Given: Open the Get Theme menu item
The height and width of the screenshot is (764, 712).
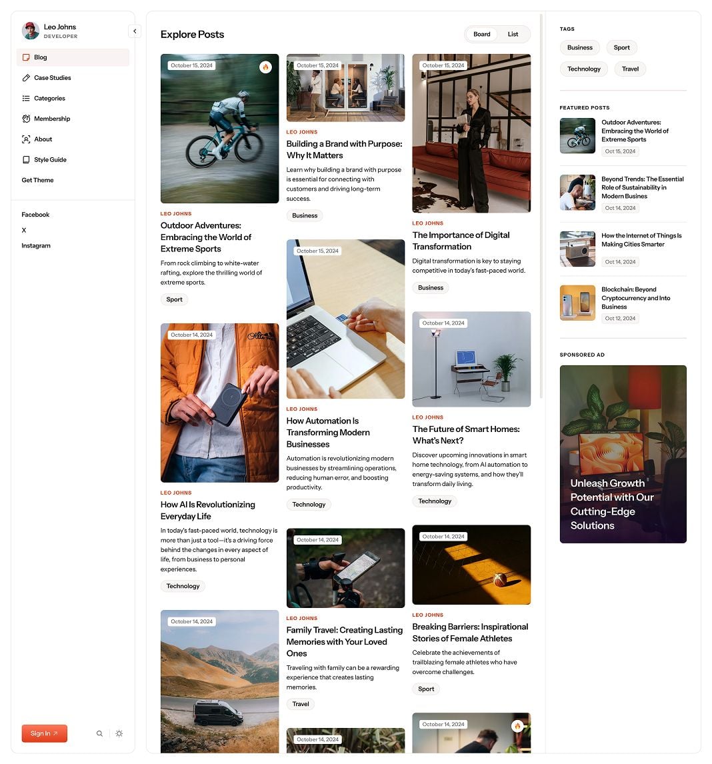Looking at the screenshot, I should click(x=37, y=180).
